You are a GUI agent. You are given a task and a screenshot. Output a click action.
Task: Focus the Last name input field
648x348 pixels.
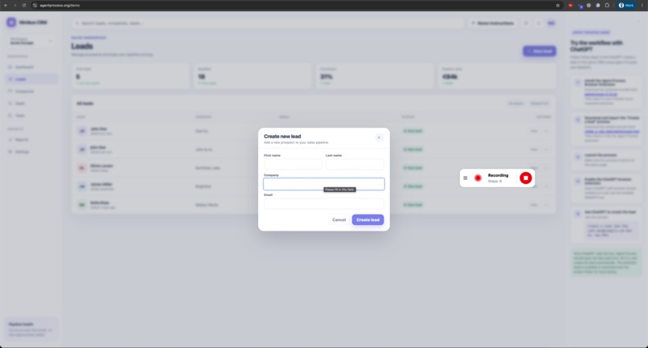pyautogui.click(x=355, y=164)
